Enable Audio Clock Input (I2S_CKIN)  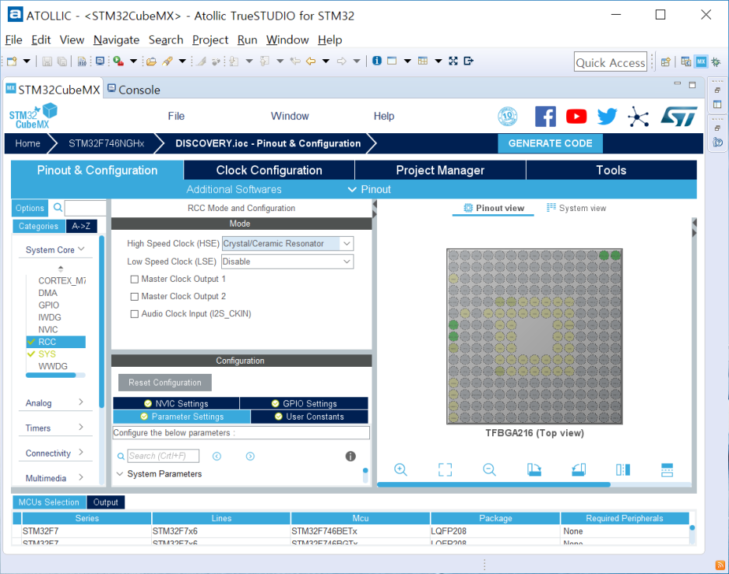point(135,314)
